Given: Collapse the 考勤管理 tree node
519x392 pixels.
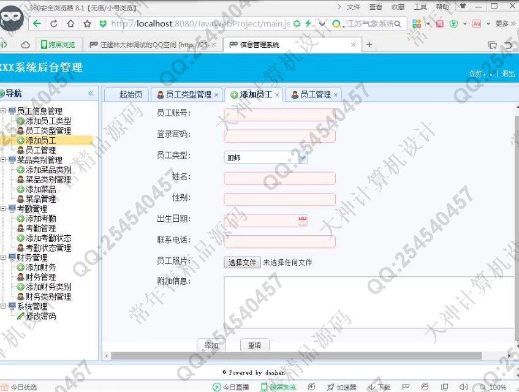Looking at the screenshot, I should coord(4,209).
